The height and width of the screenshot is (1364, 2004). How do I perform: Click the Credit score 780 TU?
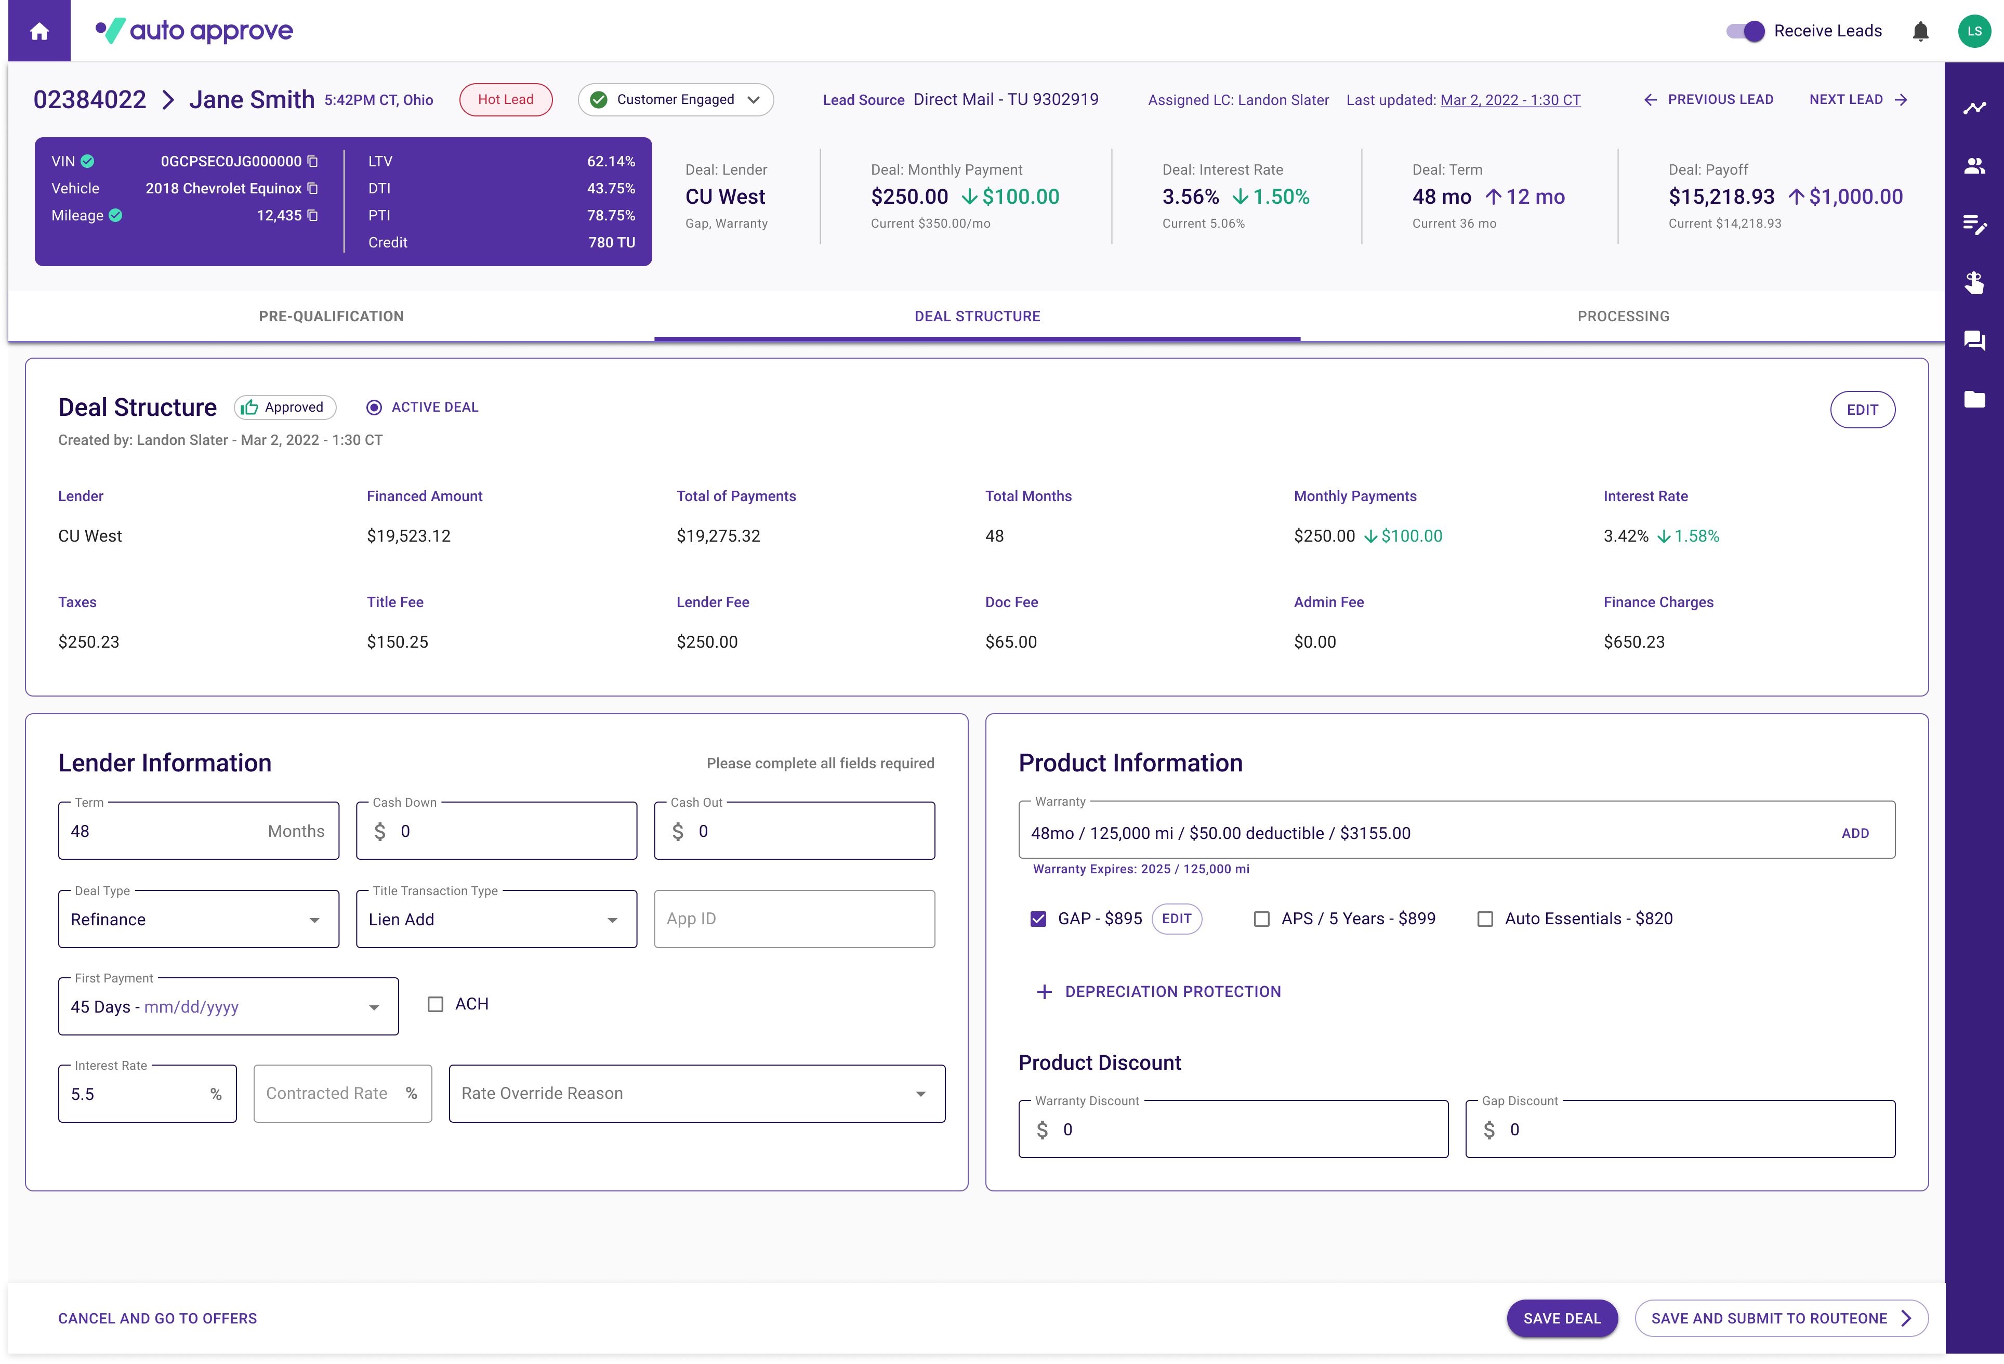tap(611, 242)
